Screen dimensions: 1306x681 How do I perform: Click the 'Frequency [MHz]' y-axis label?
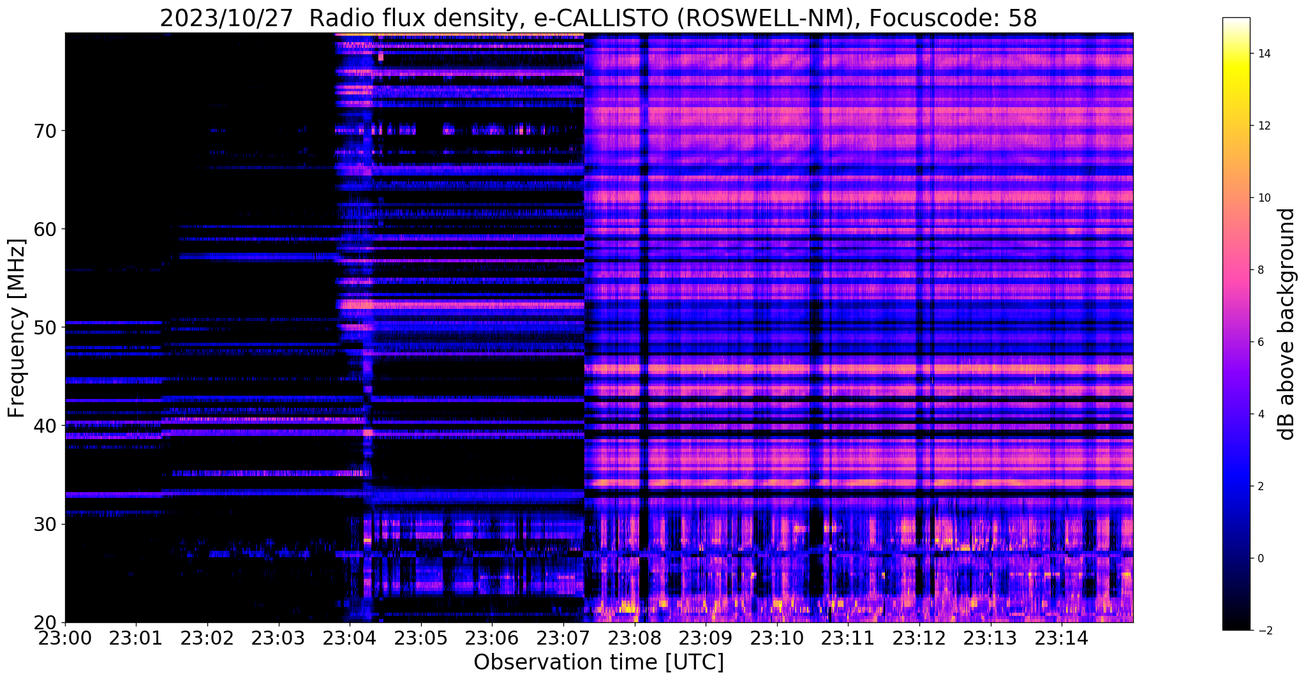tap(17, 328)
